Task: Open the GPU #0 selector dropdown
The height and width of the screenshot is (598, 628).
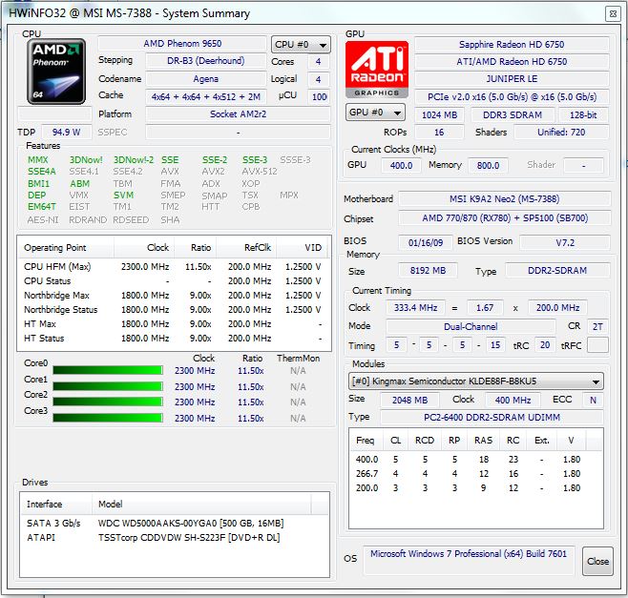Action: 375,113
